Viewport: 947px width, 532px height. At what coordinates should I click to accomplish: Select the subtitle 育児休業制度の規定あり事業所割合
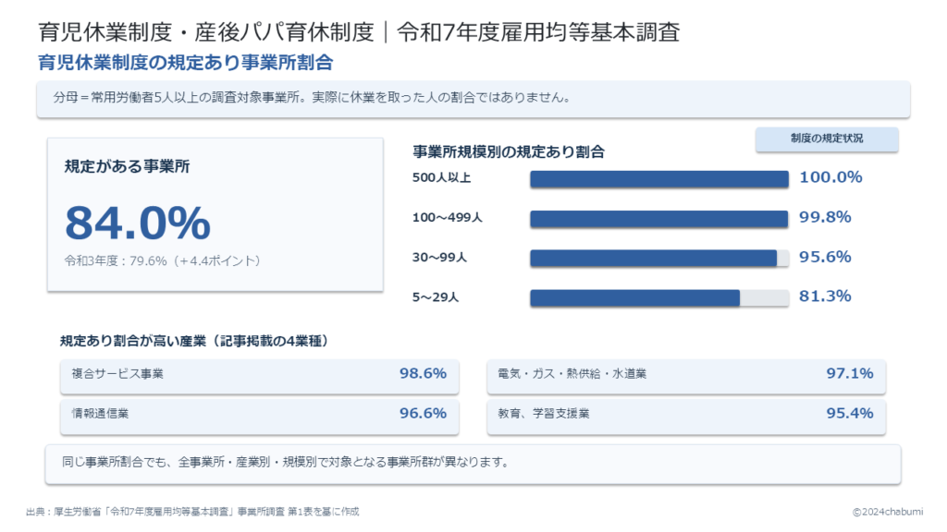tap(185, 63)
